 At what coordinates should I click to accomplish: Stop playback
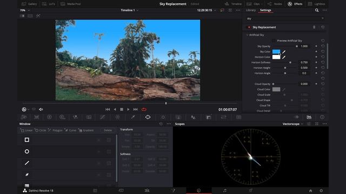pos(121,109)
